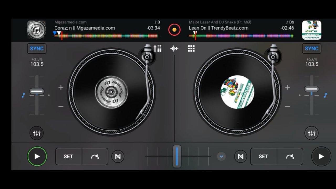Click SET cue on left deck
The width and height of the screenshot is (336, 189).
click(x=69, y=156)
